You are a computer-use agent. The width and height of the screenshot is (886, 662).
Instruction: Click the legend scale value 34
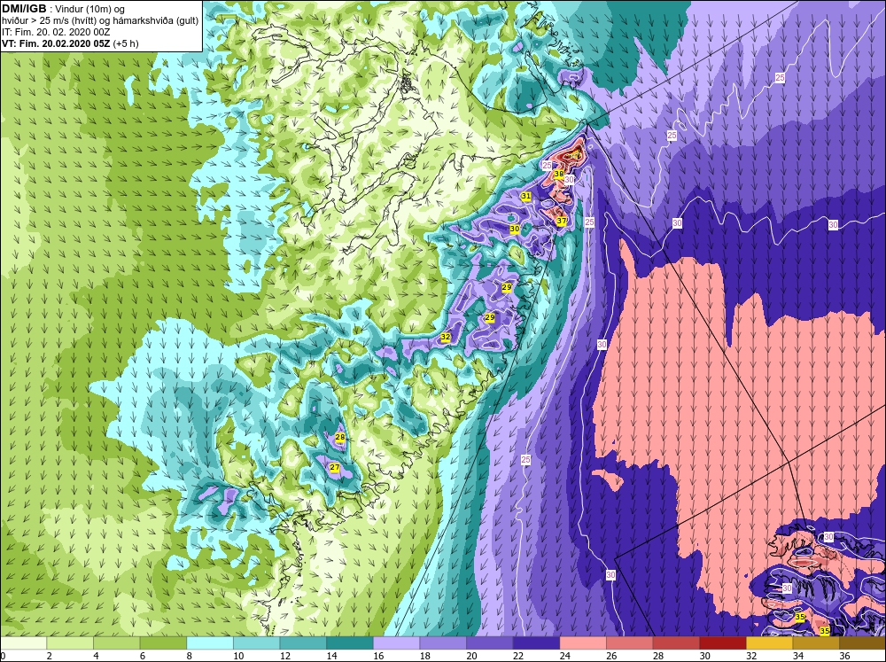point(798,656)
